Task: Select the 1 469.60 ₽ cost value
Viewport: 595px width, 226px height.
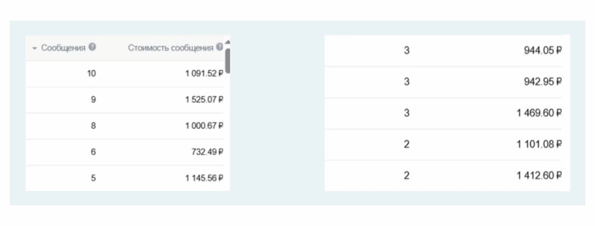Action: [x=539, y=114]
